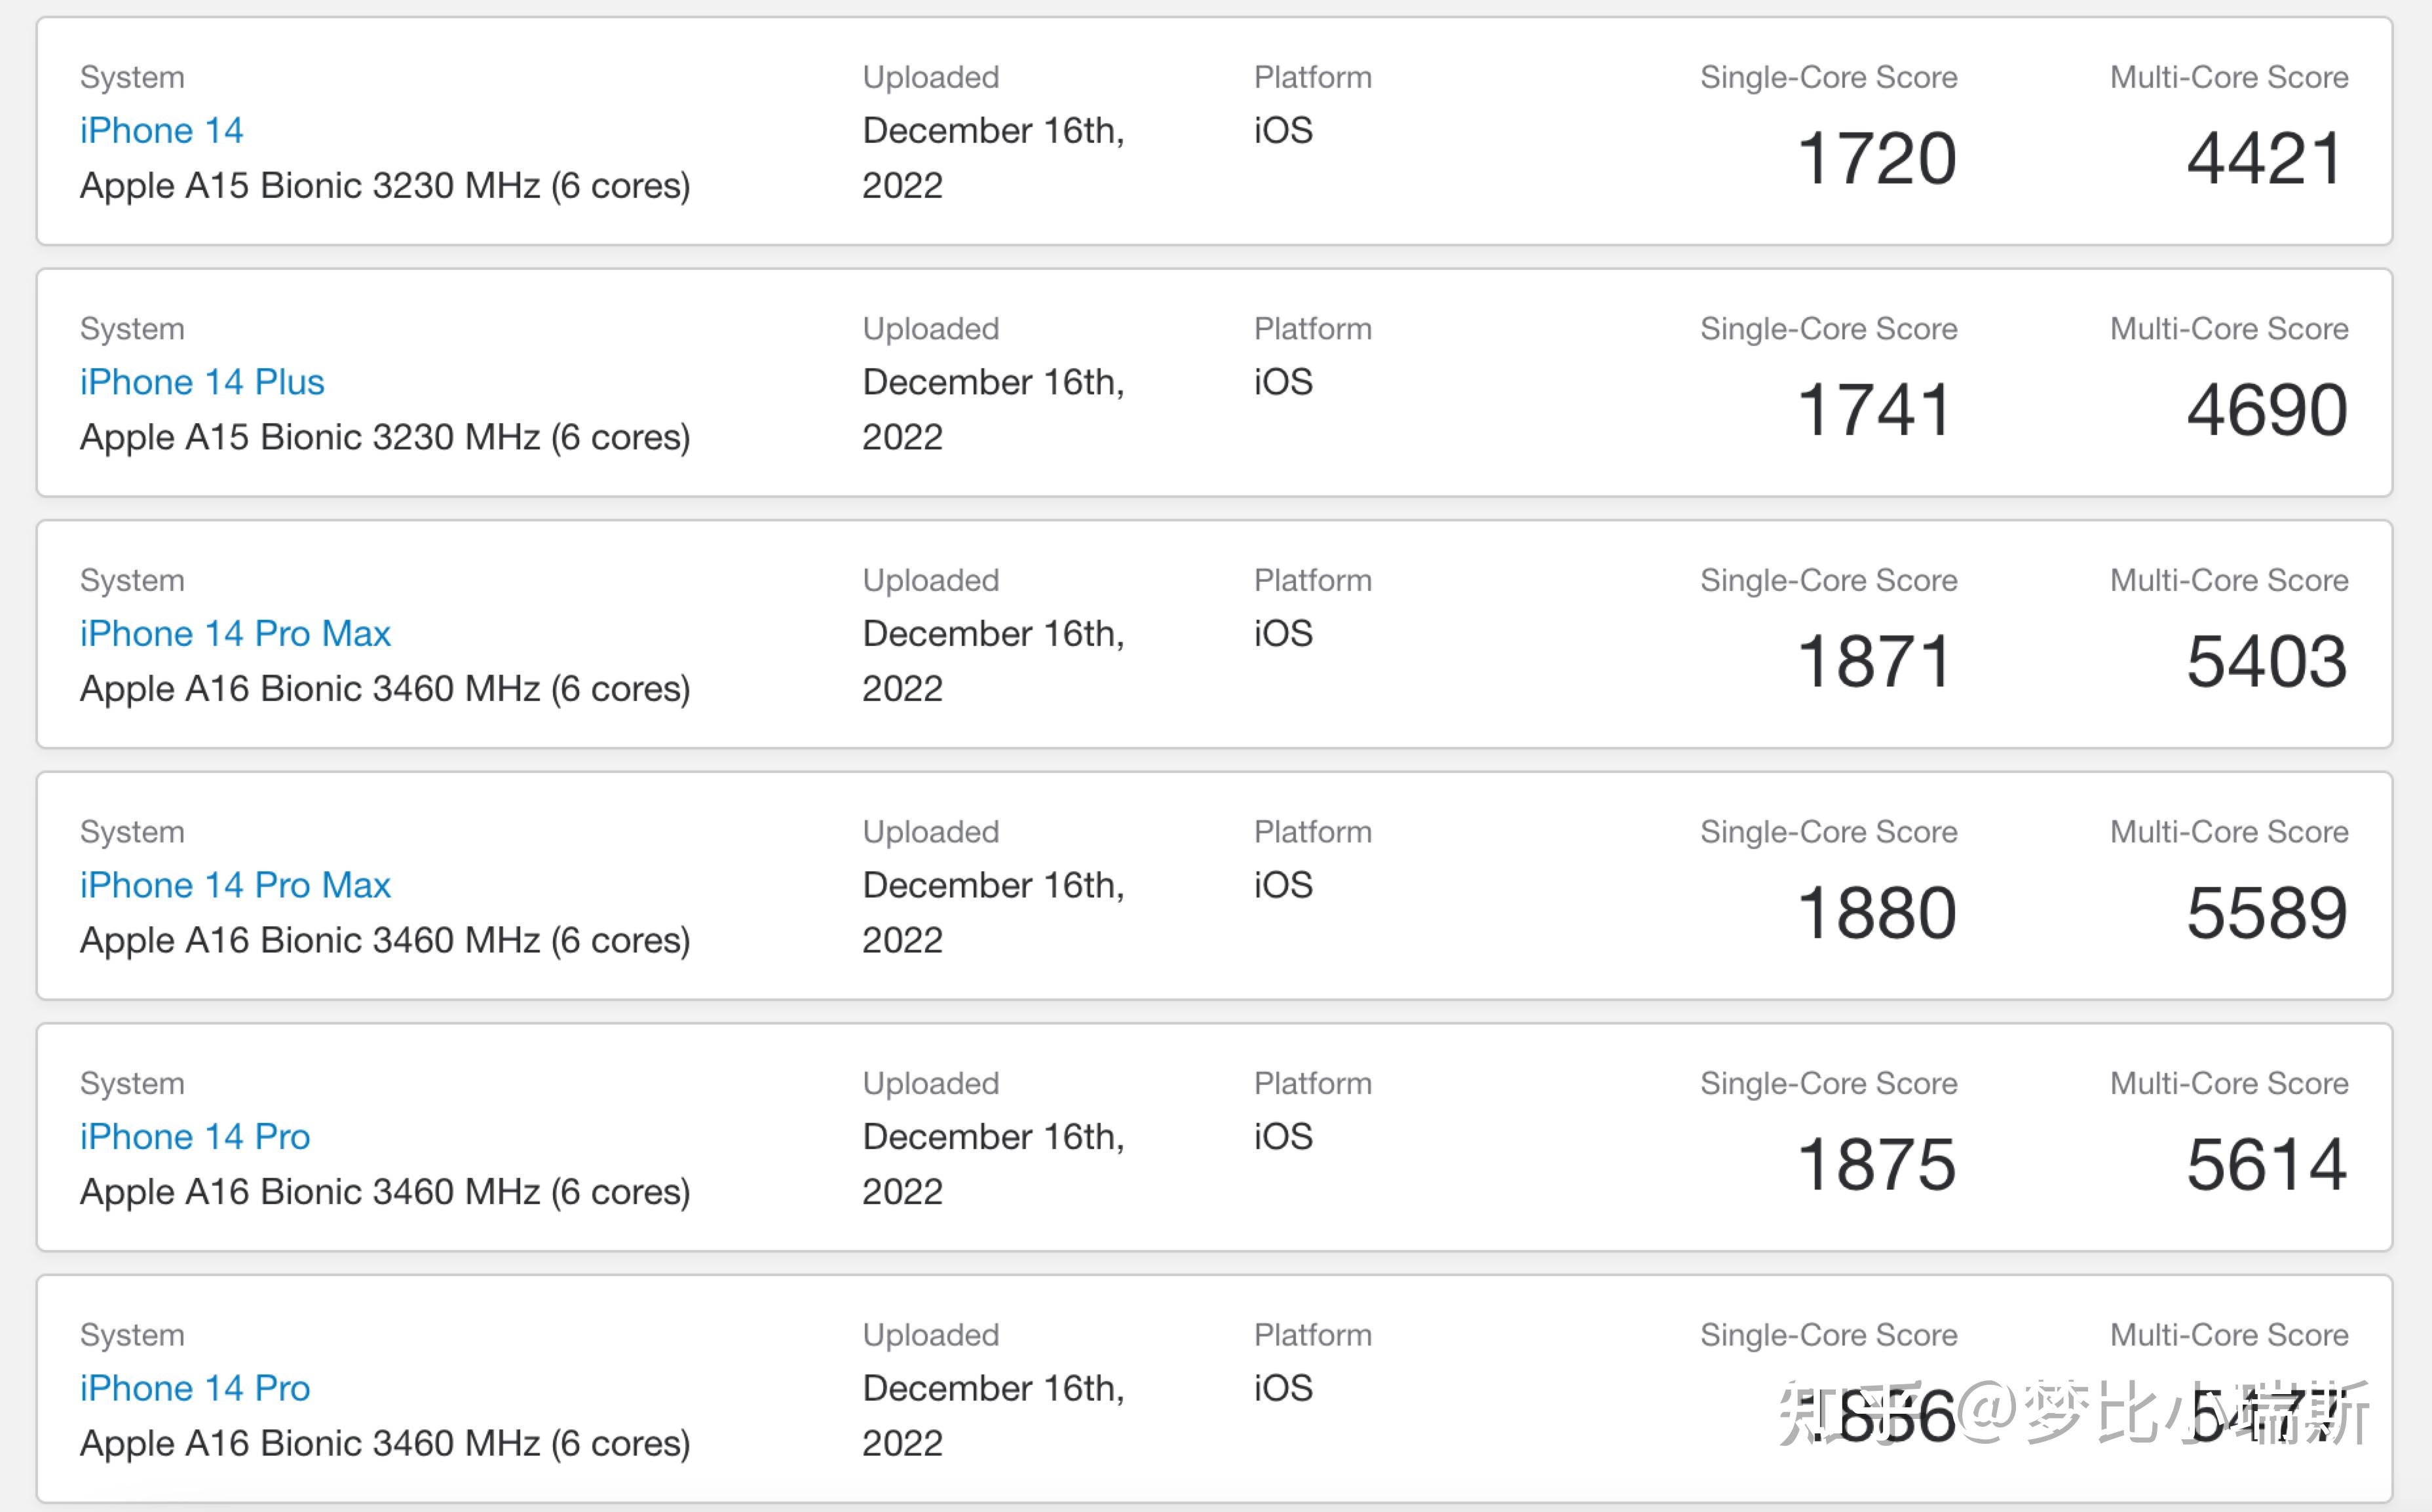
Task: Click the iOS platform text in the iPhone 14 row
Action: pyautogui.click(x=1283, y=131)
